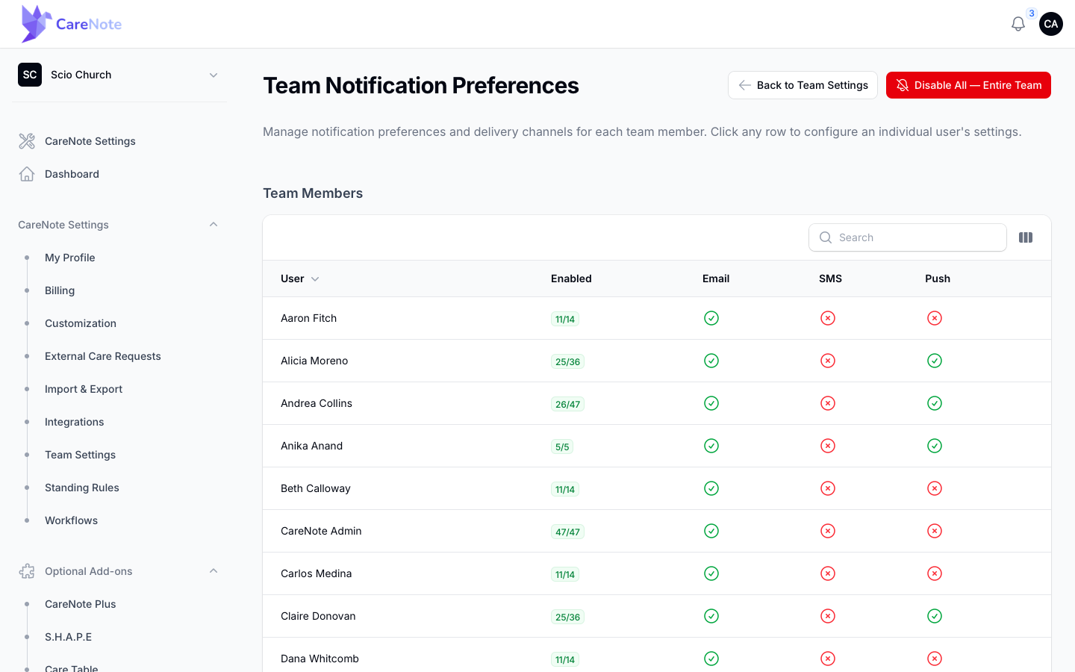Click Anika Anand's Push enabled icon
Screen dimensions: 1075x672
(x=935, y=446)
